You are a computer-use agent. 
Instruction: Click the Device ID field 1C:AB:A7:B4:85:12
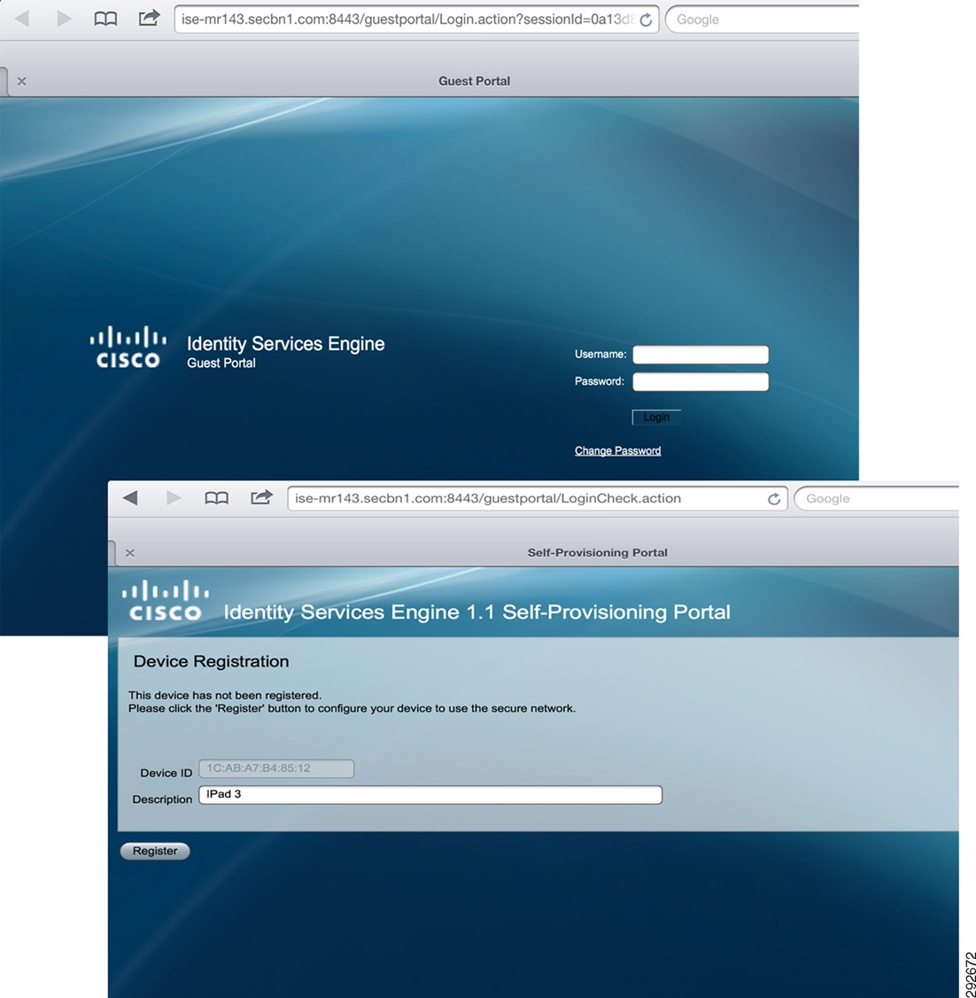pos(276,768)
